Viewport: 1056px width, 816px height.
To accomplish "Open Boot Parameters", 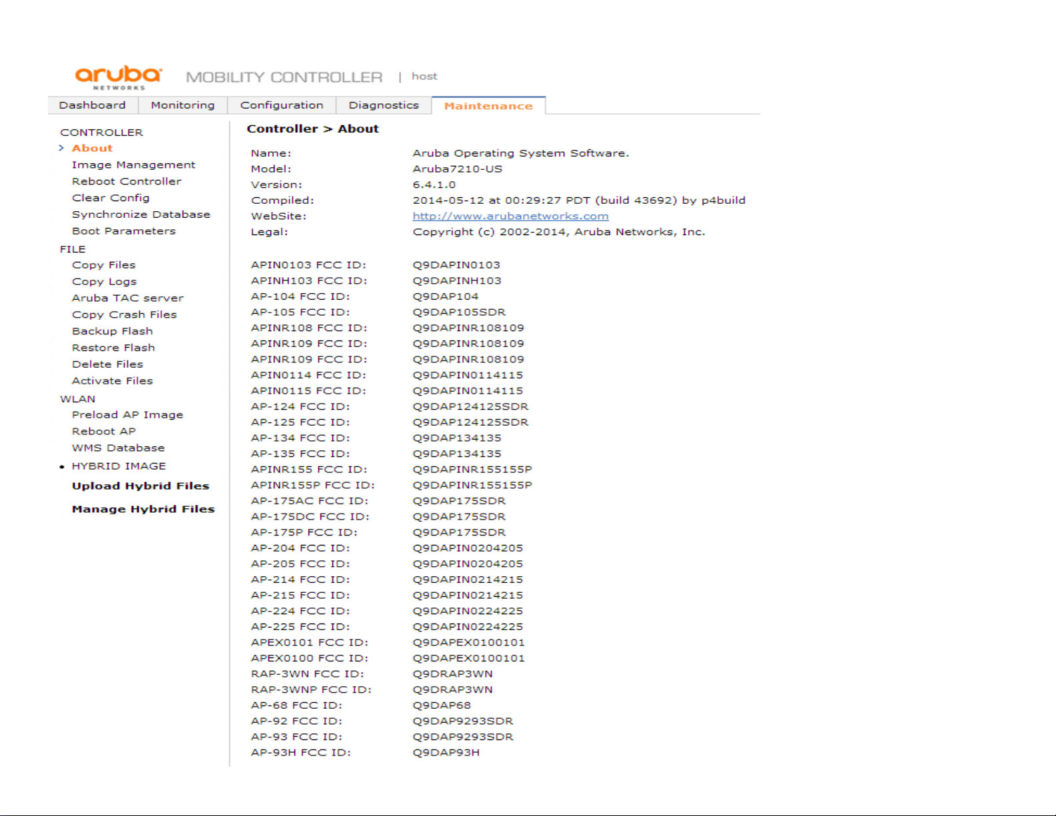I will [124, 231].
